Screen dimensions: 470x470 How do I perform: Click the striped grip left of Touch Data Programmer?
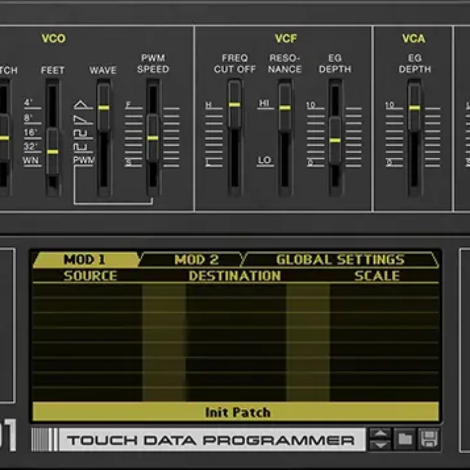[44, 439]
